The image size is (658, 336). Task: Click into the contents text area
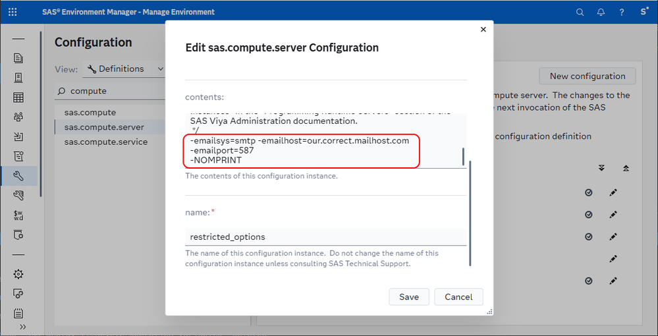[325, 141]
